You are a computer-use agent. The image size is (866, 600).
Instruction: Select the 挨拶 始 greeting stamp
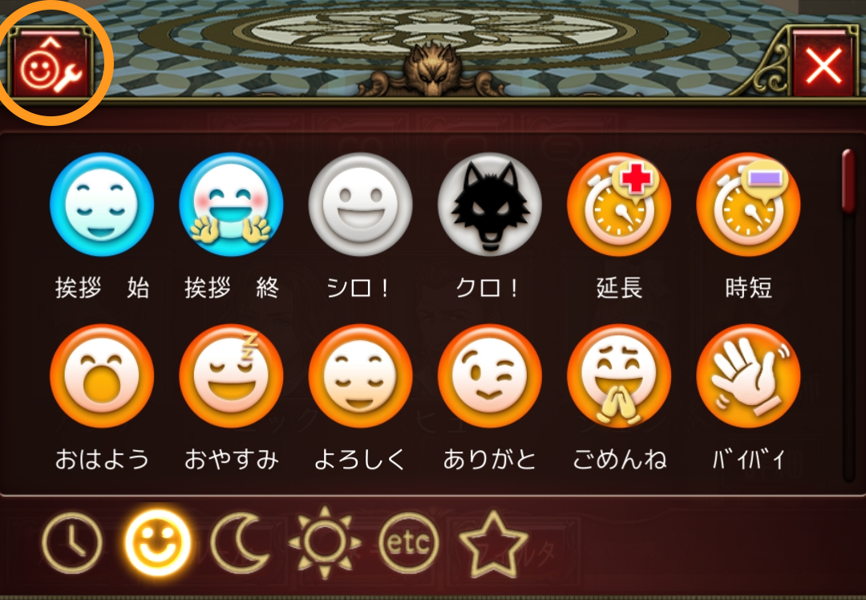tap(102, 205)
